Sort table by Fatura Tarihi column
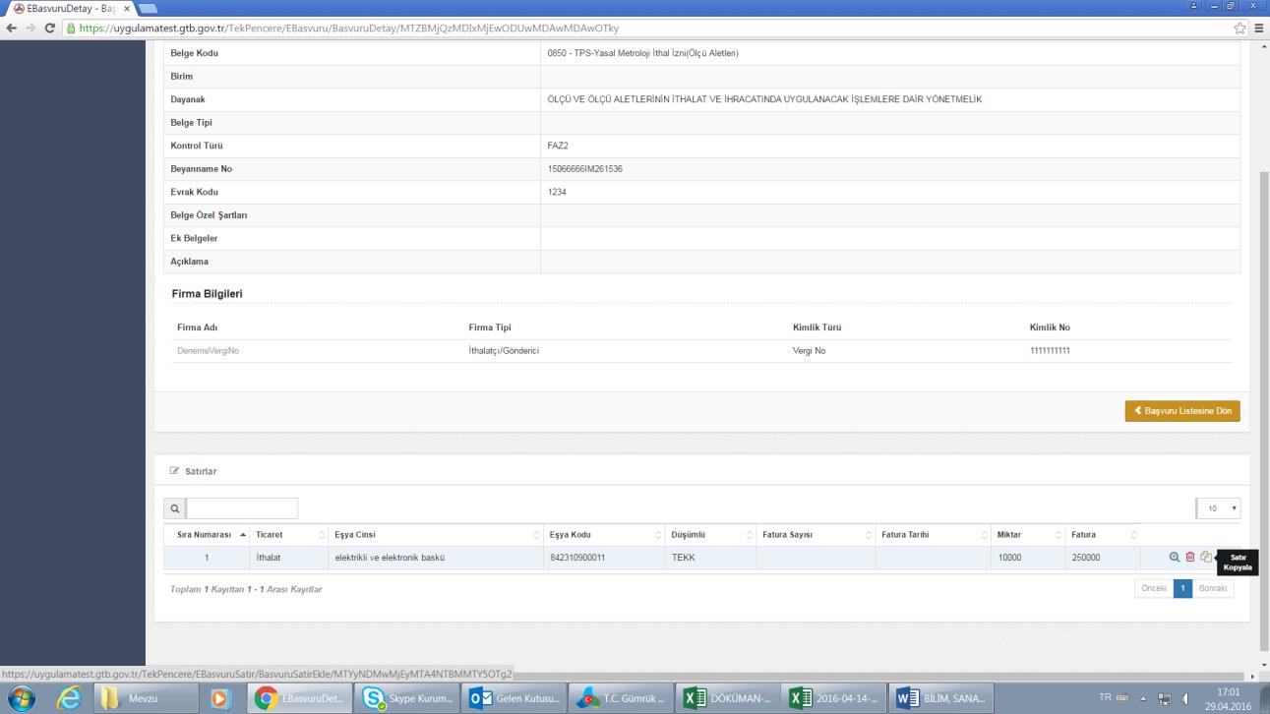Viewport: 1270px width, 714px height. (x=933, y=534)
